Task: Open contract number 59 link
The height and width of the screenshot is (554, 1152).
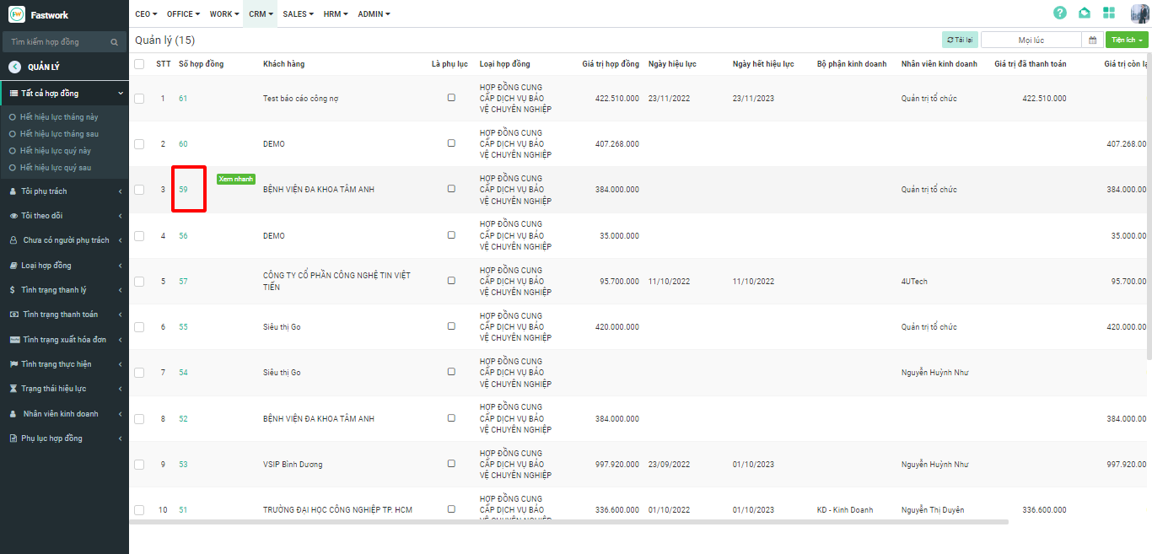Action: 183,190
